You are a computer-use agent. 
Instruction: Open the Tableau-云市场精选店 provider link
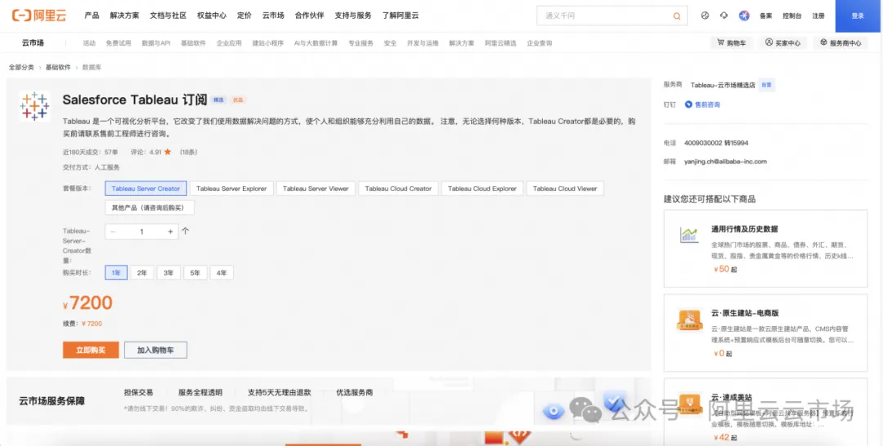coord(723,85)
